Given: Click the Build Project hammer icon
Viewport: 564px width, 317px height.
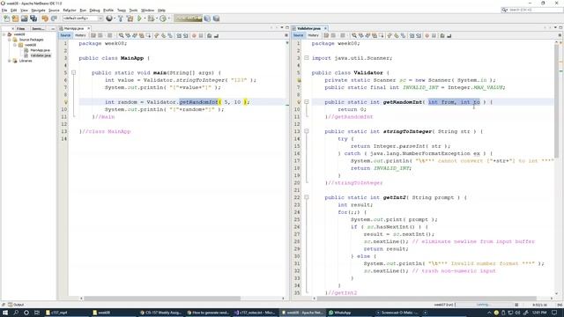Looking at the screenshot, I should coord(121,18).
